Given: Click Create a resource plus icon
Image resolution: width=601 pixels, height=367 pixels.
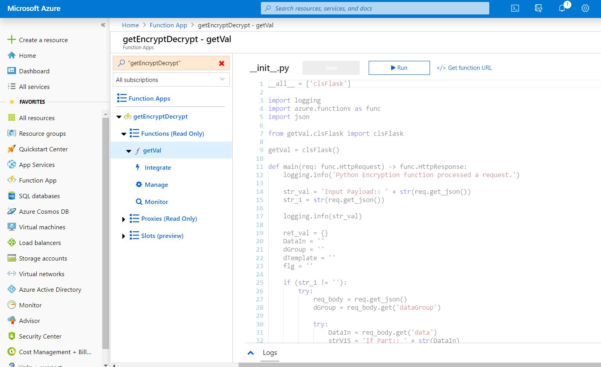Looking at the screenshot, I should (x=11, y=39).
